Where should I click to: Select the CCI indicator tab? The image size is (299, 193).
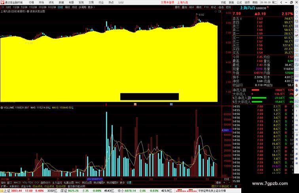37,182
